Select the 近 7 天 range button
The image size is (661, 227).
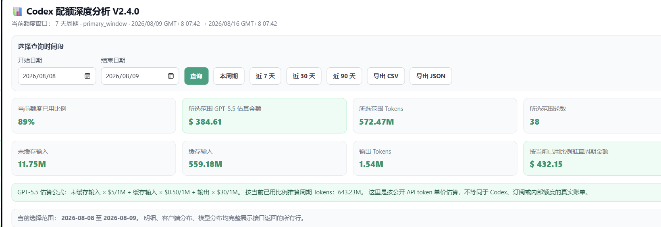point(265,76)
